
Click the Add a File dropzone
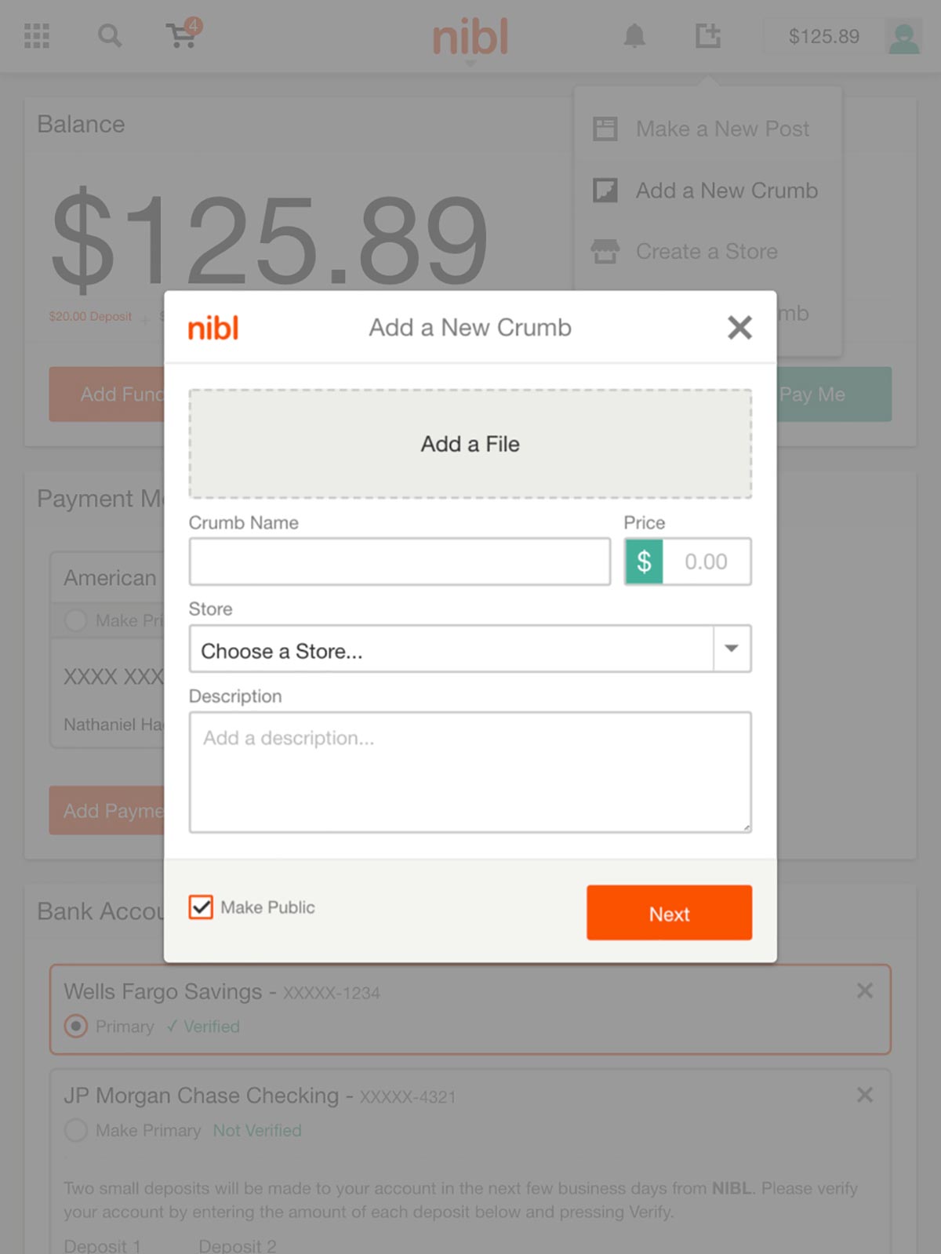470,444
